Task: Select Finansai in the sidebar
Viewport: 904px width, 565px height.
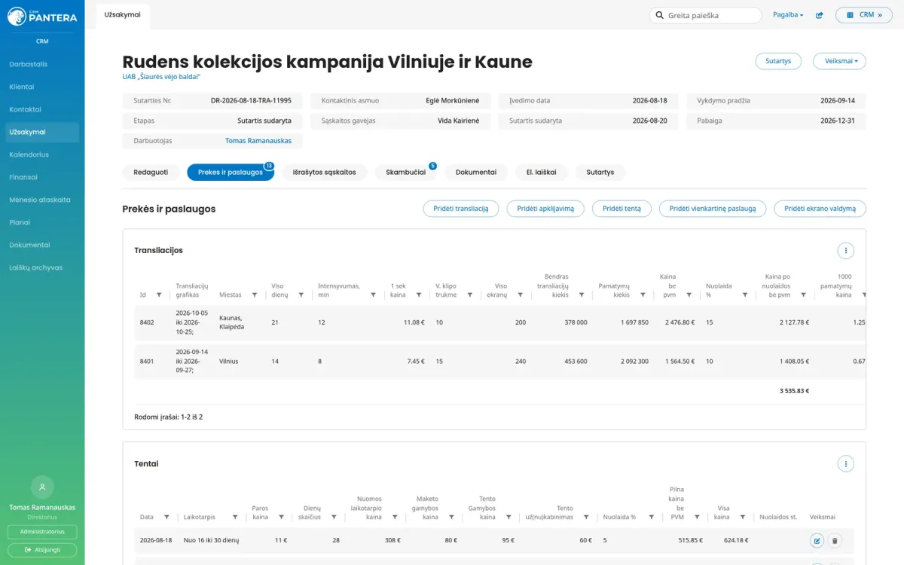Action: pyautogui.click(x=42, y=177)
